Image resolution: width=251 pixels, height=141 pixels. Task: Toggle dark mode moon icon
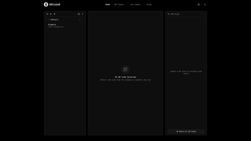[x=199, y=4]
